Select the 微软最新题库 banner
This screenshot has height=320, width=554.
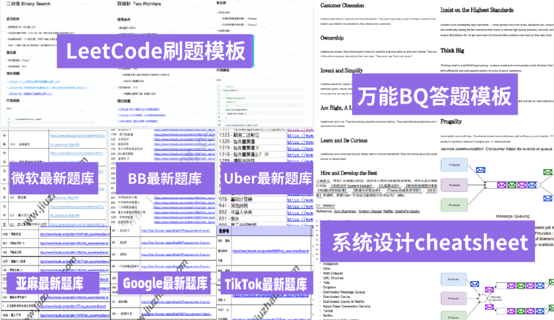point(53,178)
